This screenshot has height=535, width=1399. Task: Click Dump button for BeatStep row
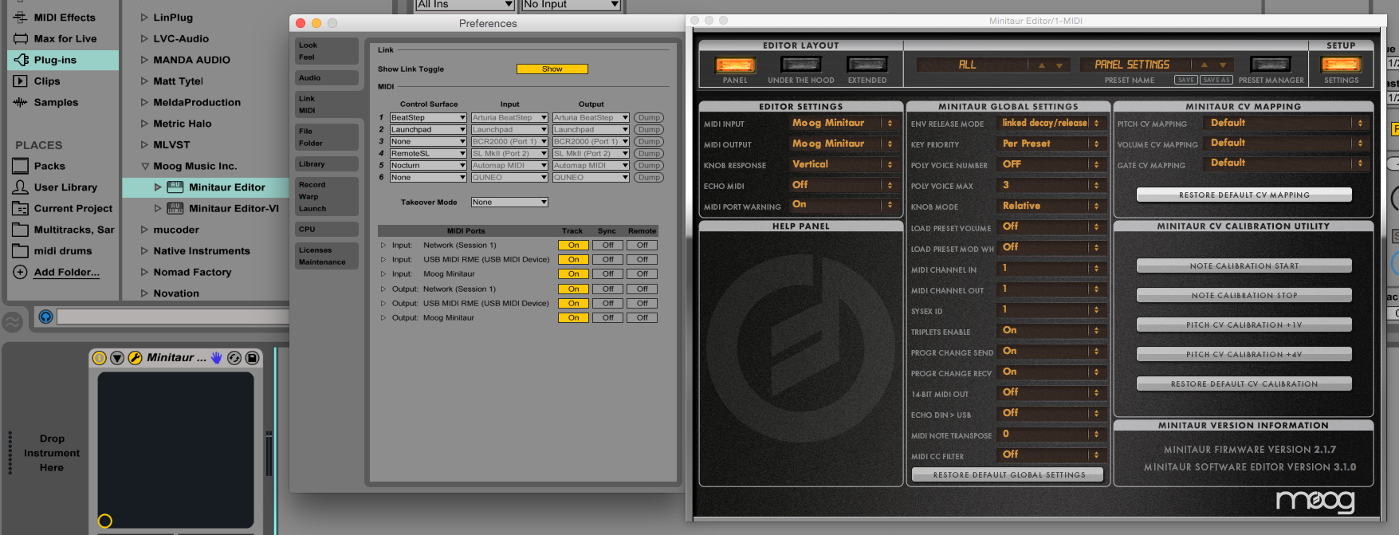tap(649, 118)
